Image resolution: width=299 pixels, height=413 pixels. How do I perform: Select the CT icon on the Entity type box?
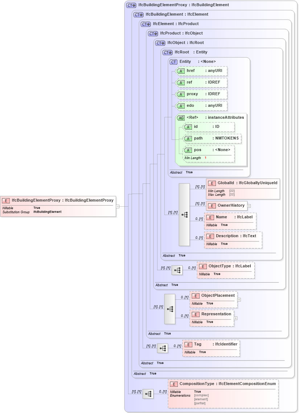pyautogui.click(x=173, y=61)
